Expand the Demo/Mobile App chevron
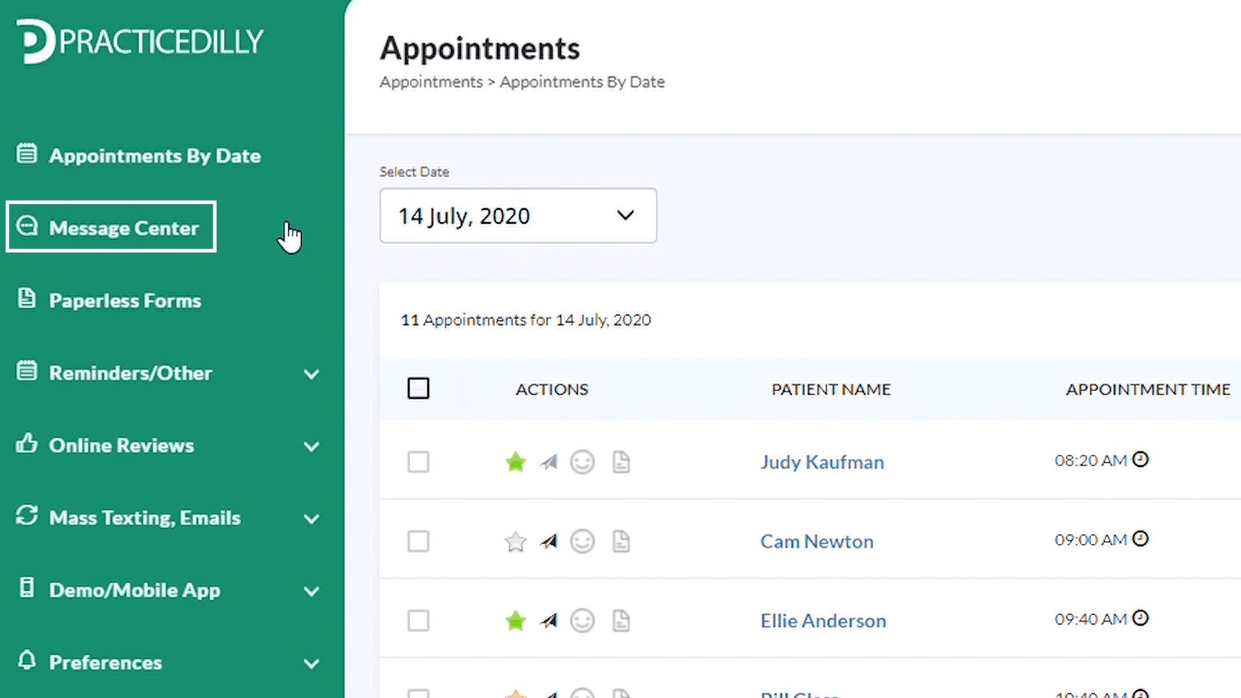1241x698 pixels. (x=312, y=591)
